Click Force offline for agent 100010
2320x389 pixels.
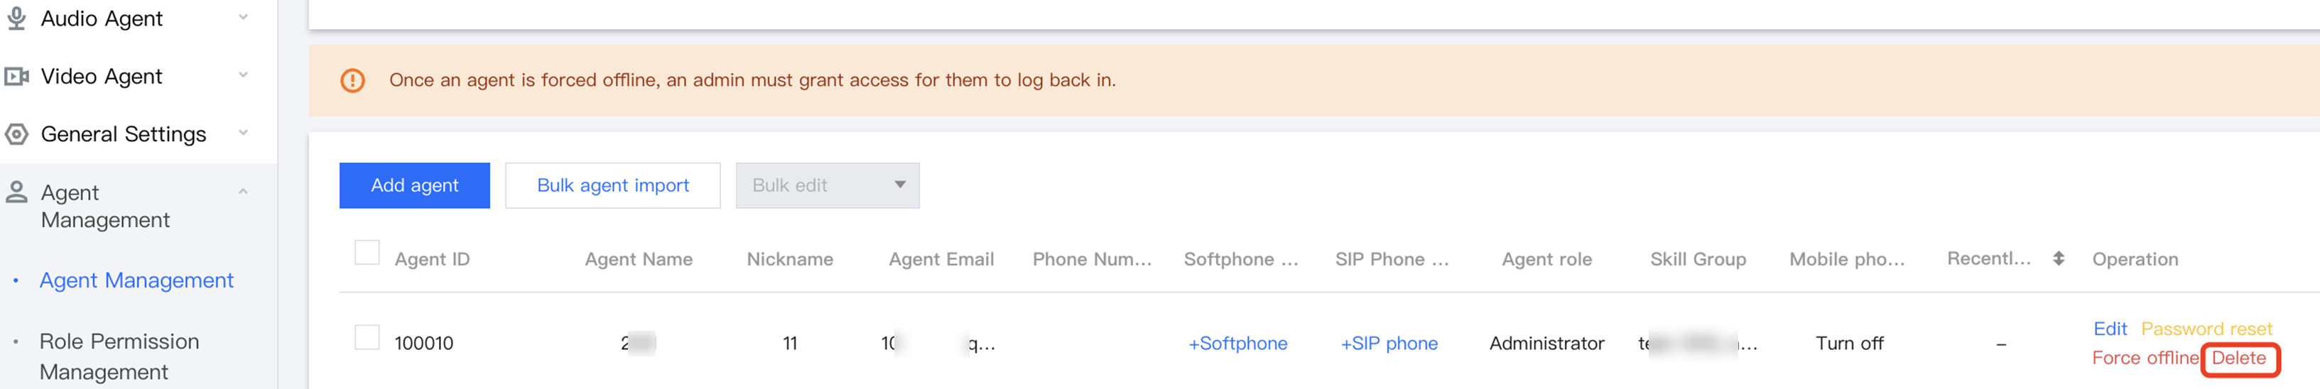2145,358
